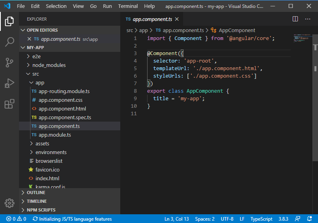Viewport: 318px width, 223px height.
Task: Click Ln 3, Col 13 position indicator
Action: tap(177, 219)
